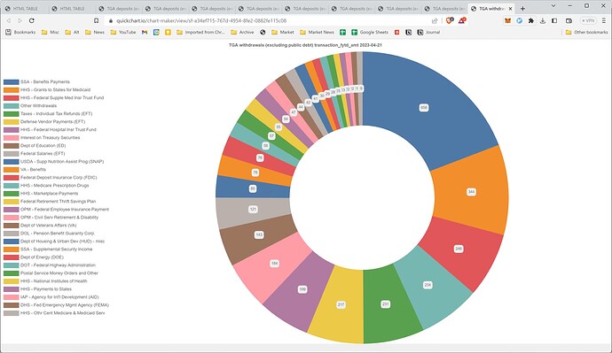Open the Google Keep yellow bookmark icon

[168, 33]
